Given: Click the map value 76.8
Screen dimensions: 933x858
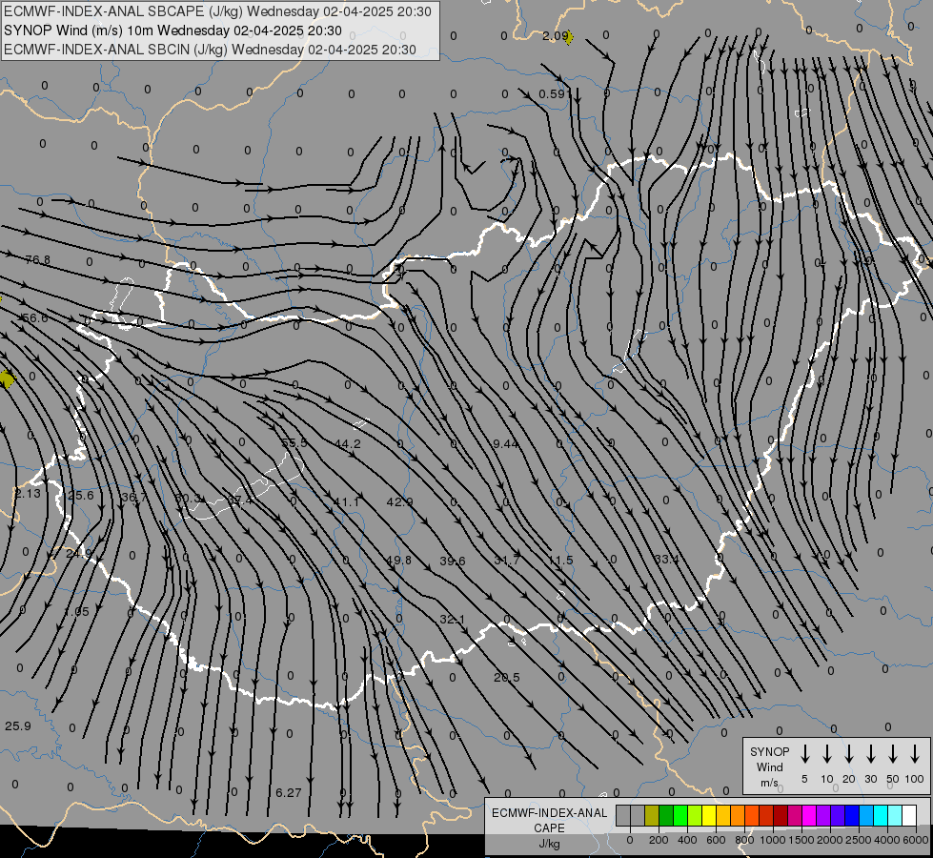Looking at the screenshot, I should pos(38,259).
